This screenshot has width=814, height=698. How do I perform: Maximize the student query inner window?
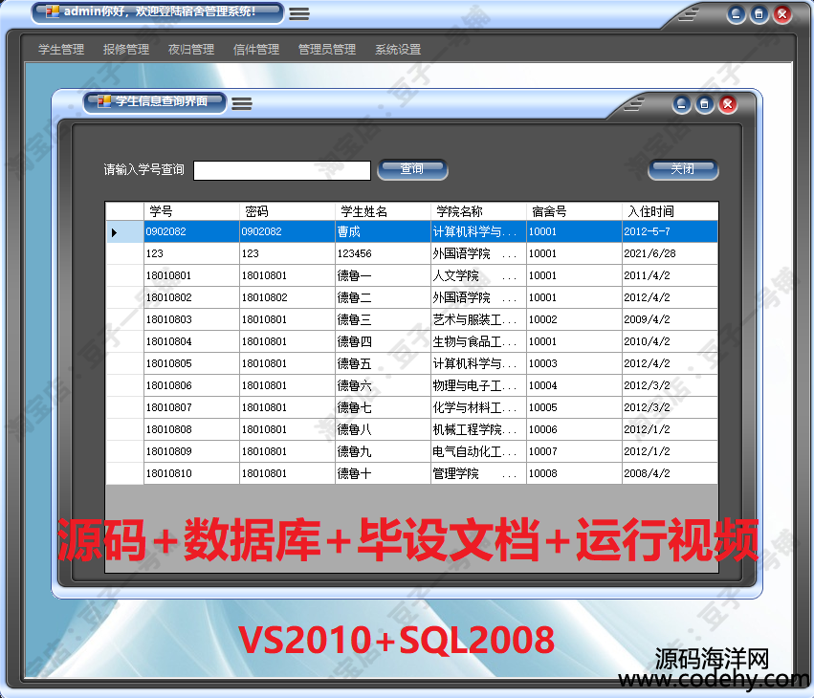[704, 104]
